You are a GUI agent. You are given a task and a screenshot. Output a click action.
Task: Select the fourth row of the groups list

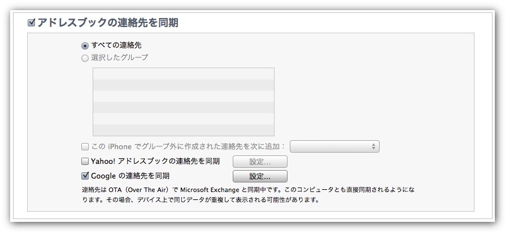pyautogui.click(x=183, y=108)
